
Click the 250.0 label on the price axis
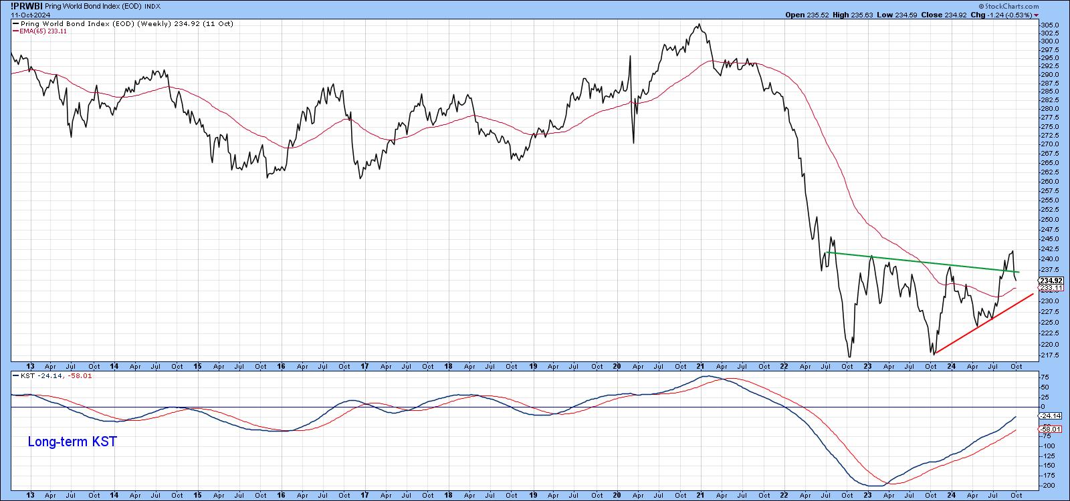coord(1051,219)
